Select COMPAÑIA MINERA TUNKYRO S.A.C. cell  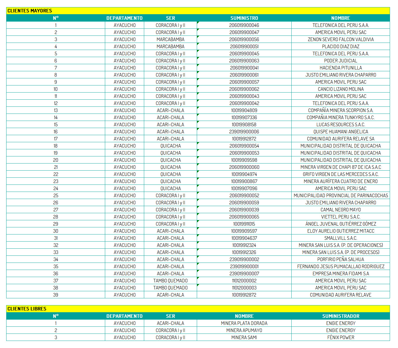pos(341,117)
